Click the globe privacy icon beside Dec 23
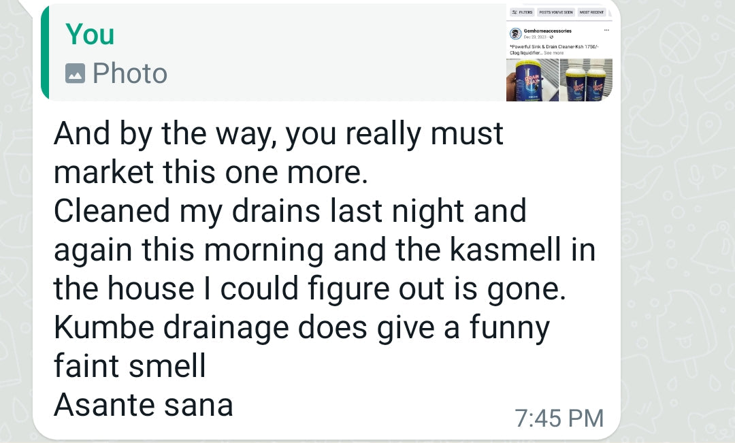 point(551,37)
